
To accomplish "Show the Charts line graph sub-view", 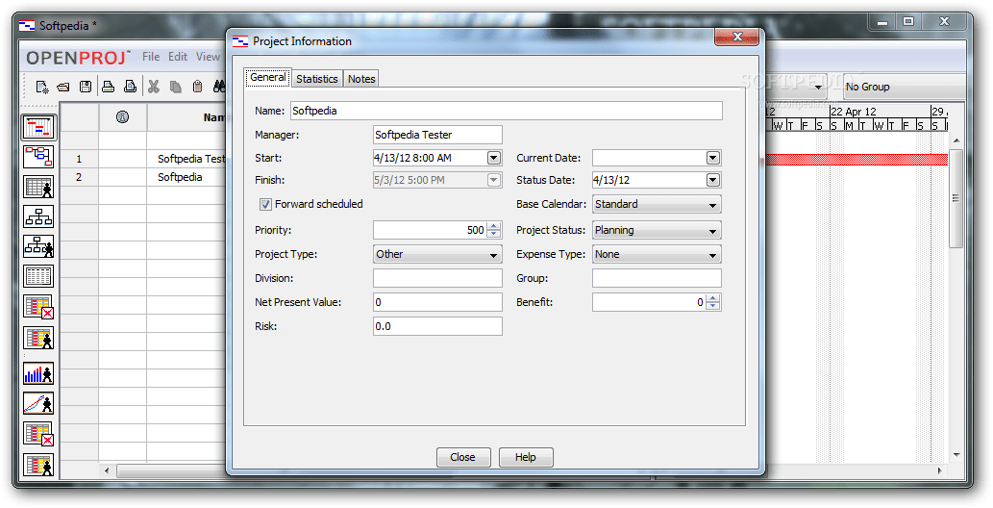I will coord(38,403).
